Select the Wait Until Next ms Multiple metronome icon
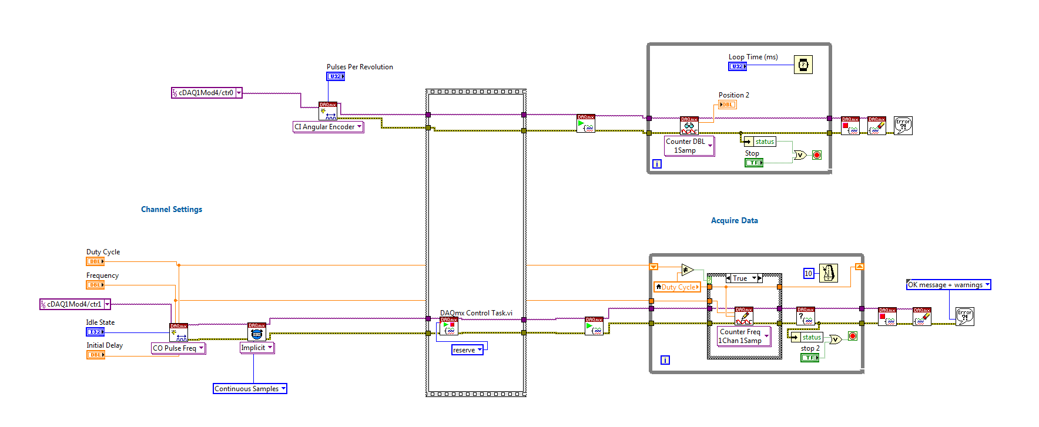The image size is (1039, 427). pos(828,273)
